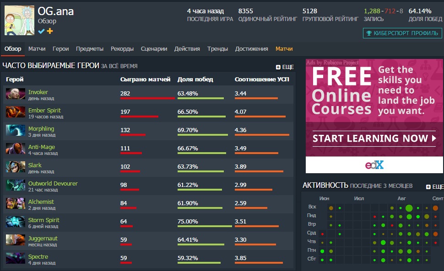Click the Juggernaut hero icon
This screenshot has height=271, width=444.
[16, 240]
